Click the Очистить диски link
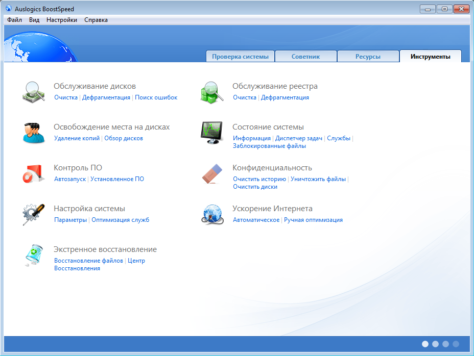This screenshot has width=474, height=356. tap(255, 187)
